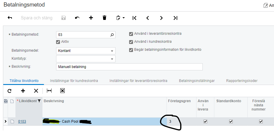The image size is (274, 131).
Task: Remove the selected grid row with X
Action: (x=36, y=91)
